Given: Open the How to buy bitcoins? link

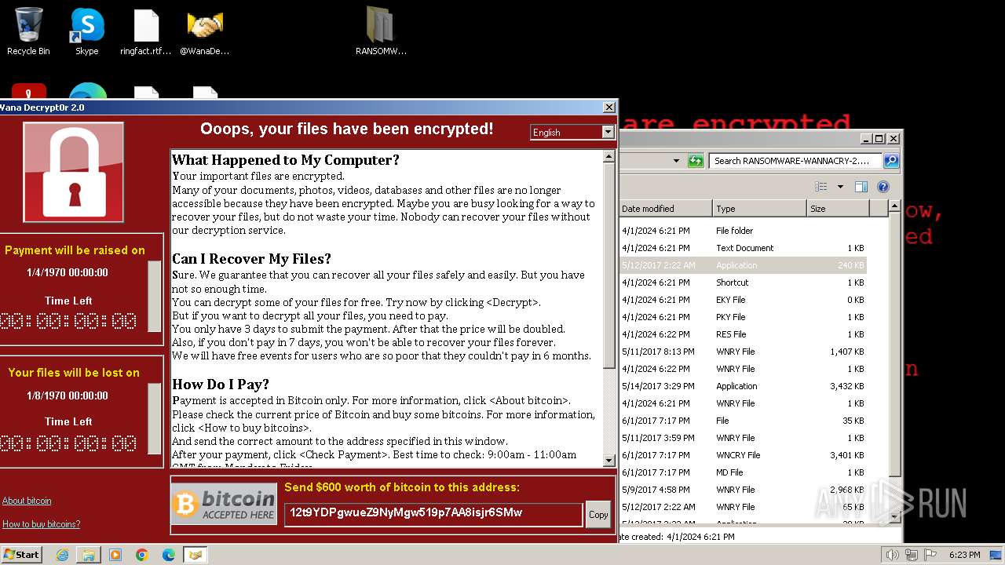Looking at the screenshot, I should (41, 524).
